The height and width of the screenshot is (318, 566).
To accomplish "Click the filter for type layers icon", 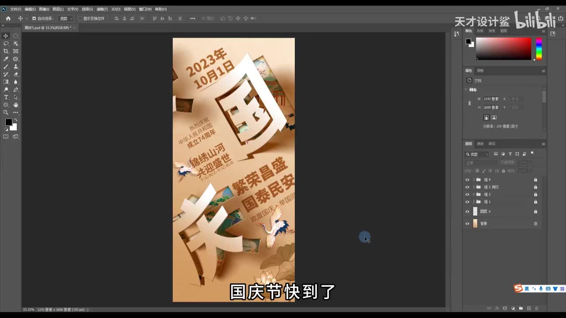I will pos(510,154).
